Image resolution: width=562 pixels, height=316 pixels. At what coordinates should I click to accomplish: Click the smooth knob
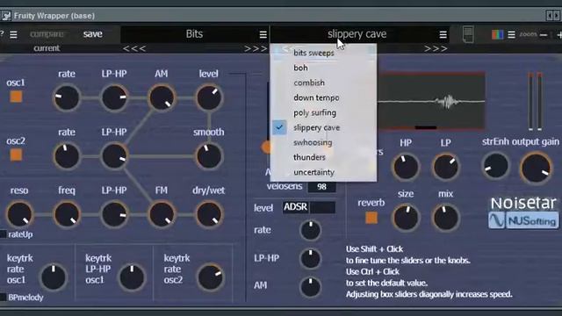[209, 156]
